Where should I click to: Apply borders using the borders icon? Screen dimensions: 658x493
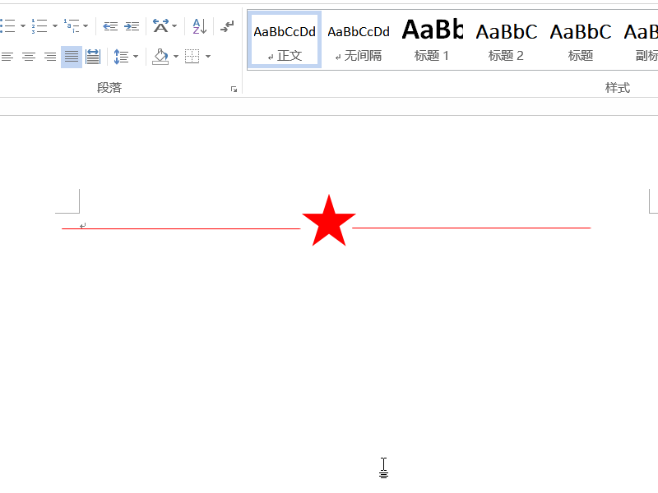coord(192,57)
